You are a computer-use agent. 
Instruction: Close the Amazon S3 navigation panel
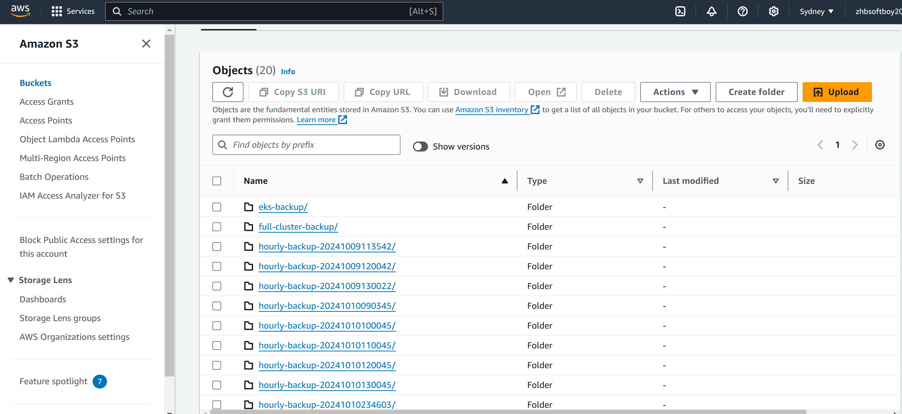pos(146,43)
